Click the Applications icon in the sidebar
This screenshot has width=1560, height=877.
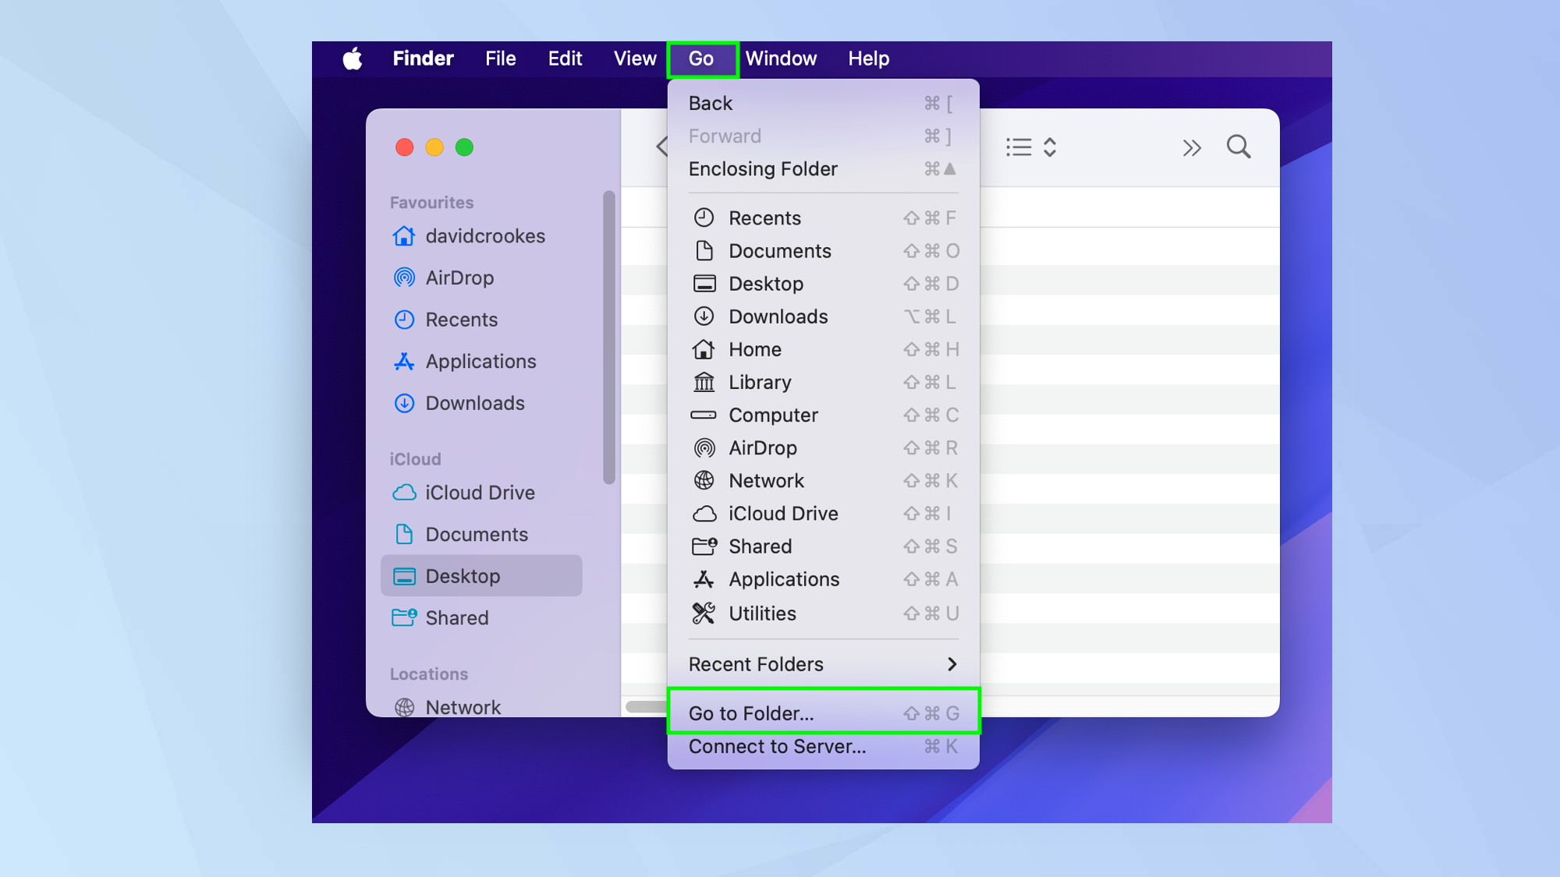pos(404,362)
